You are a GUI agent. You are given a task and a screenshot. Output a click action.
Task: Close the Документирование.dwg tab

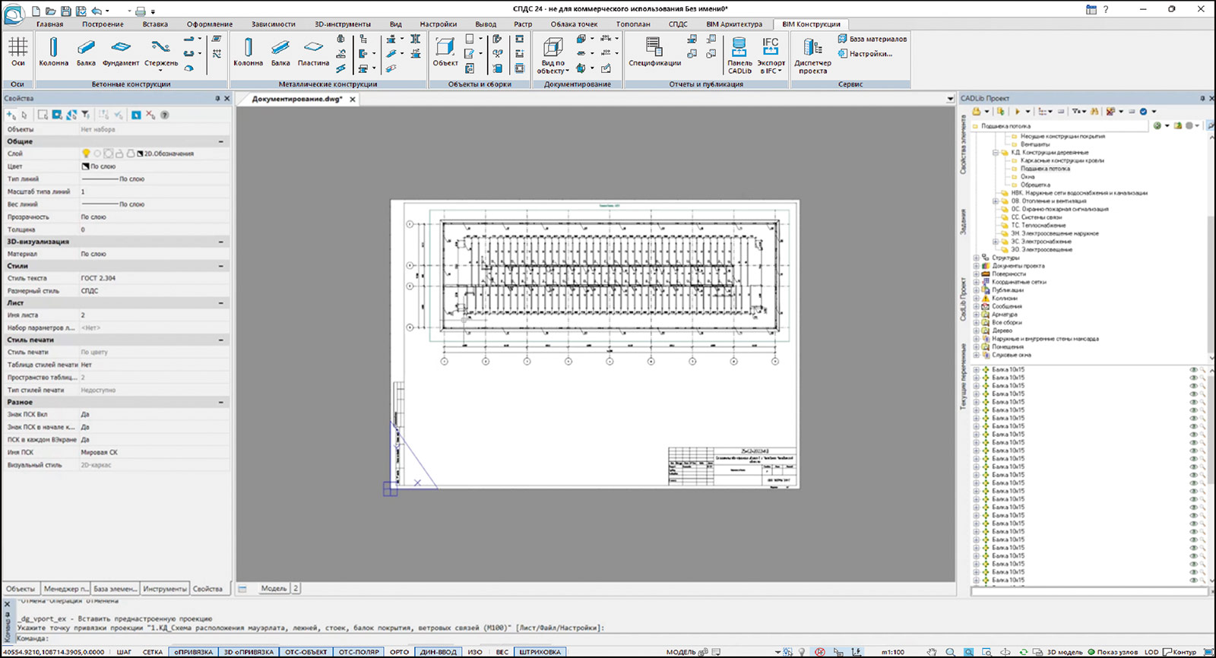pyautogui.click(x=353, y=100)
